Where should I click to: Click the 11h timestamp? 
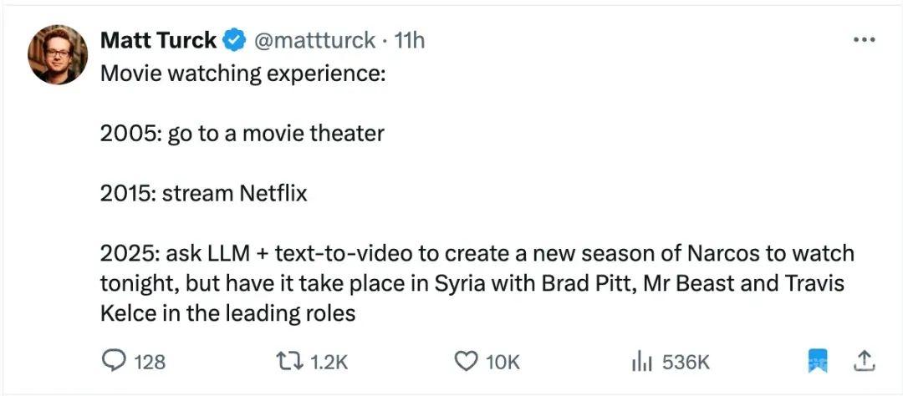[408, 41]
